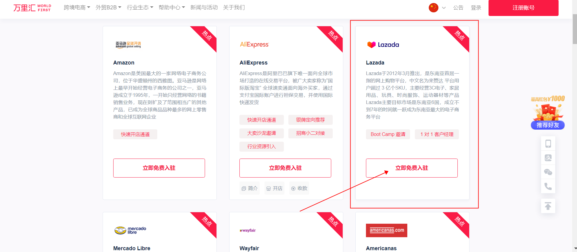Expand the 行业生态 menu

[x=140, y=8]
